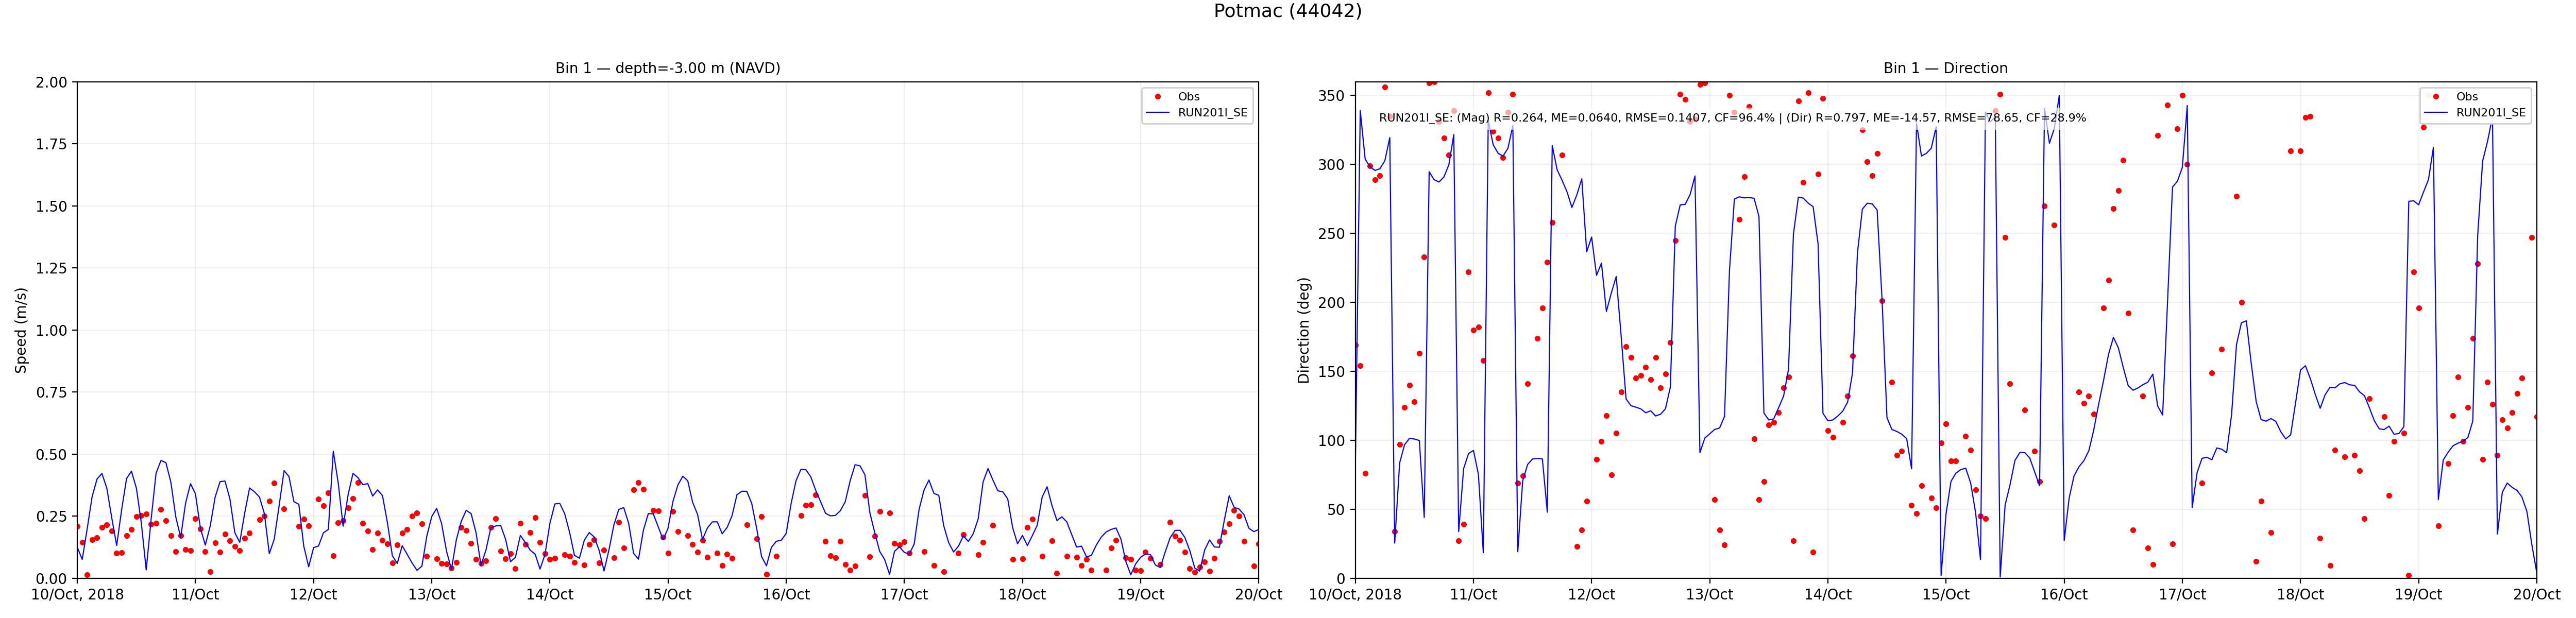Click the "250" tick on the direction axis
The image size is (2576, 618).
(x=1332, y=234)
